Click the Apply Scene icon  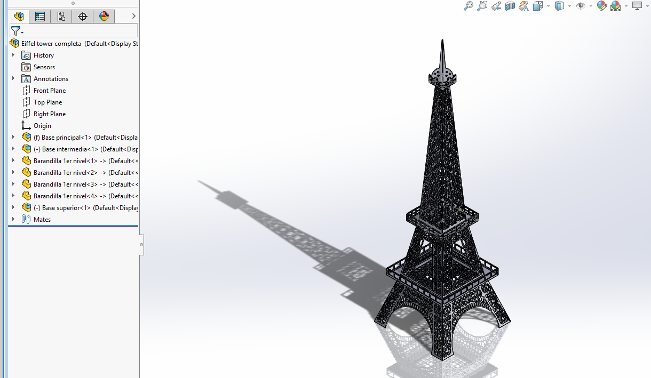click(615, 6)
